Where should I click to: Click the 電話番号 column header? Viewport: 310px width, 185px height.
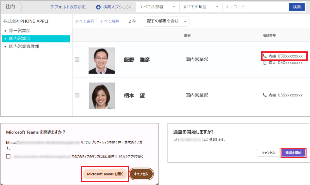[269, 35]
